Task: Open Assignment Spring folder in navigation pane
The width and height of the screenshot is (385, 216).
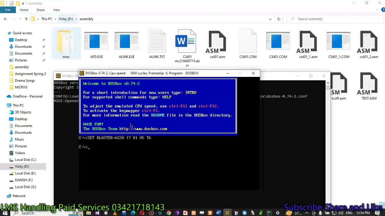Action: 30,74
